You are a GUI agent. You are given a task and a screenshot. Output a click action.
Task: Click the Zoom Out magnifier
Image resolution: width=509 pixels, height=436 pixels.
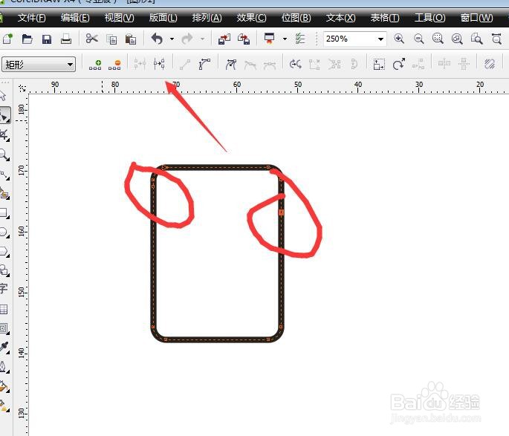pyautogui.click(x=419, y=39)
